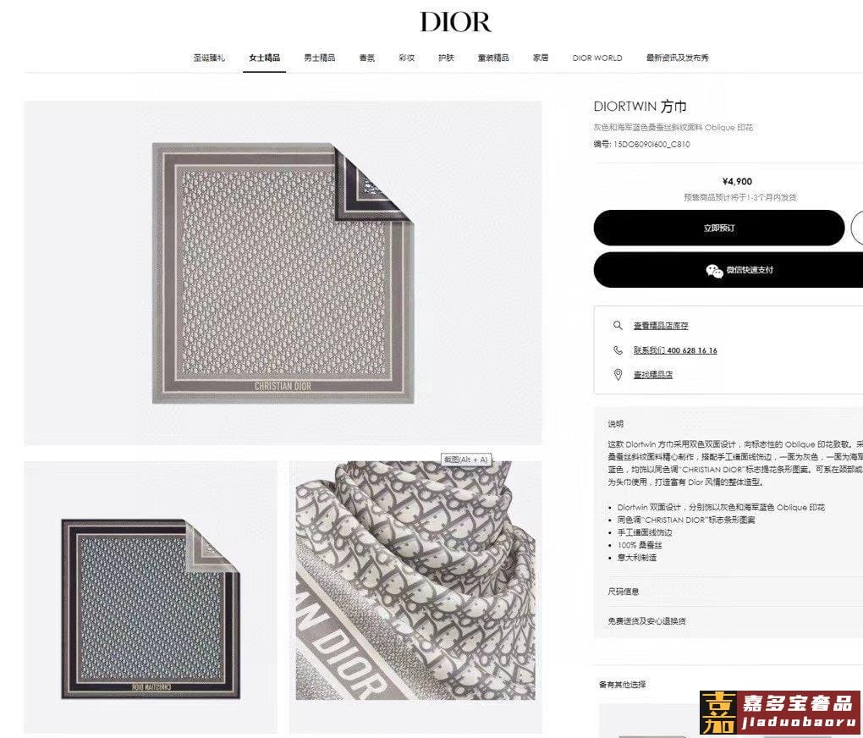Click the 嘉多宝奢品 watermark logo
This screenshot has height=738, width=863.
click(780, 713)
